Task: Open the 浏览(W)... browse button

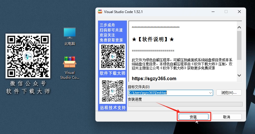Action: (x=229, y=93)
